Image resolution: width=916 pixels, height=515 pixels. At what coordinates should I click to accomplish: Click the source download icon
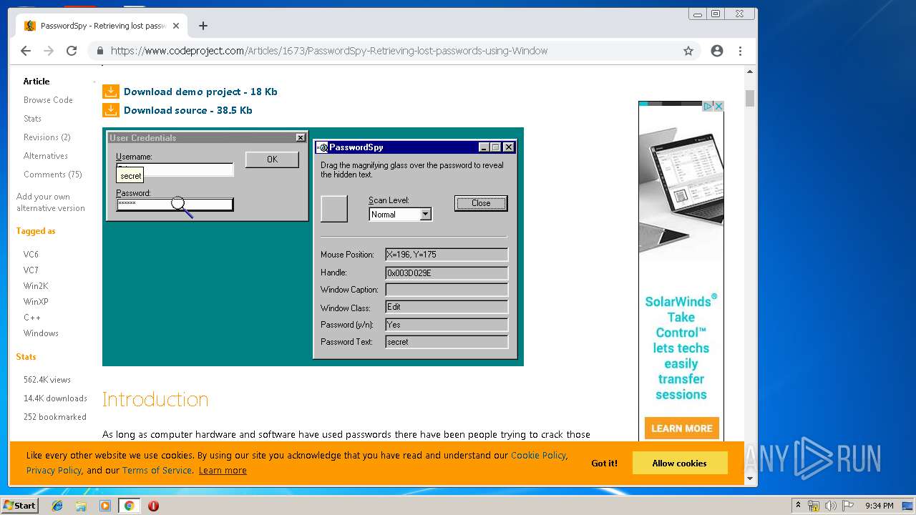[x=110, y=110]
